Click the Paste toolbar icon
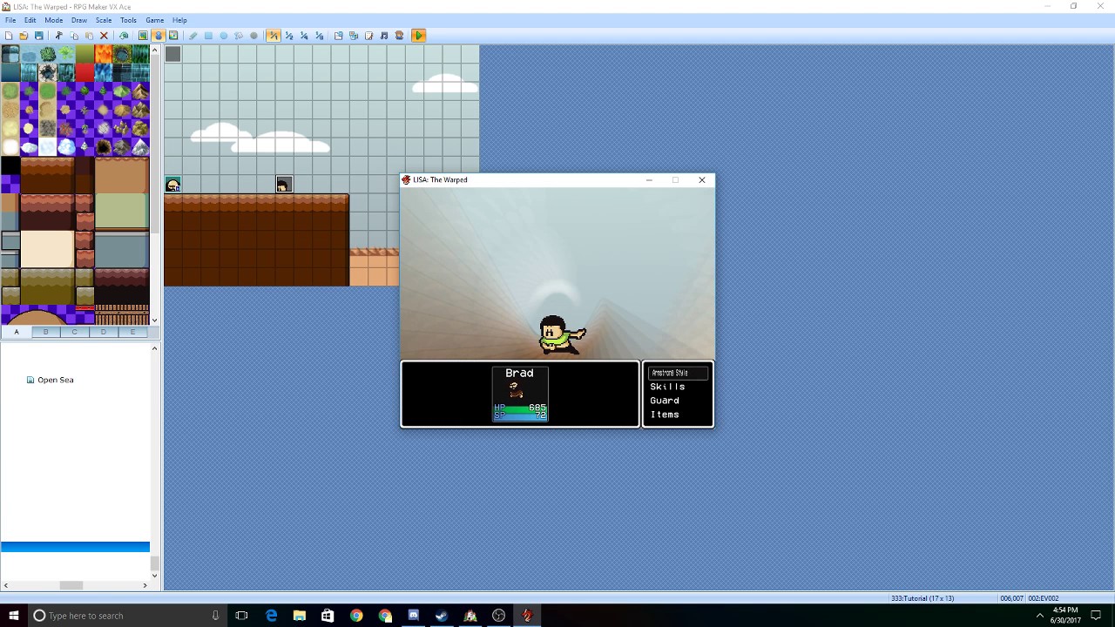 (89, 36)
